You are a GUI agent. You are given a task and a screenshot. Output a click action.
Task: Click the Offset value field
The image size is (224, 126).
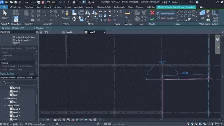click(26, 28)
